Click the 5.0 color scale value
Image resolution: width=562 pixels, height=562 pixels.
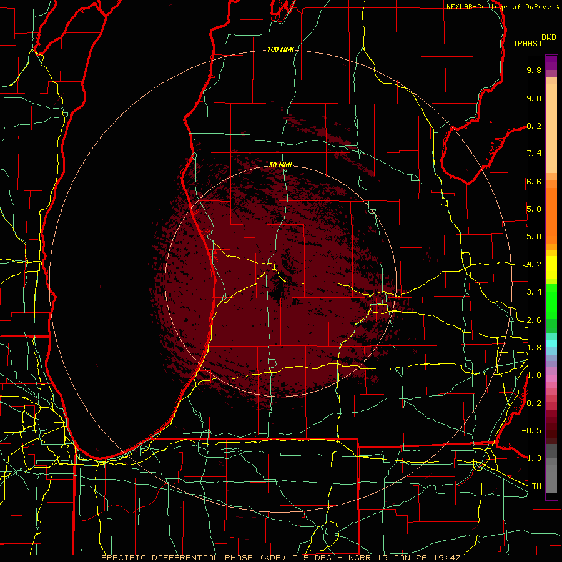click(x=534, y=237)
